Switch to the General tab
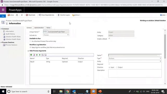 pos(29,28)
